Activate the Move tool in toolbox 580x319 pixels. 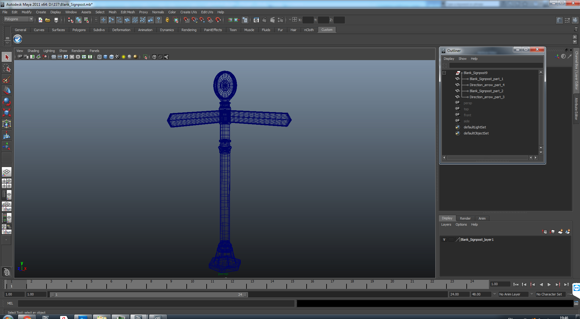point(7,90)
